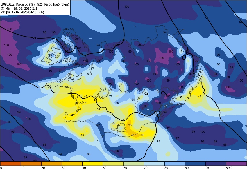Screen dimensions: 247x170
Task: Click the dark orange 0–10 legend swatch
Action: pyautogui.click(x=10, y=164)
